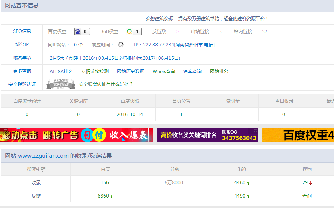Click the www.zzguifan.com site link
The image size is (334, 208).
click(x=43, y=156)
